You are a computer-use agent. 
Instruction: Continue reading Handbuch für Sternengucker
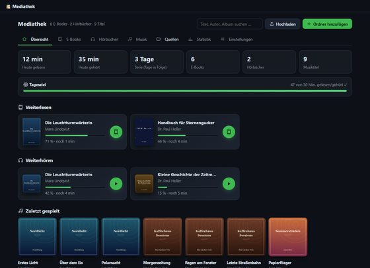click(x=229, y=132)
